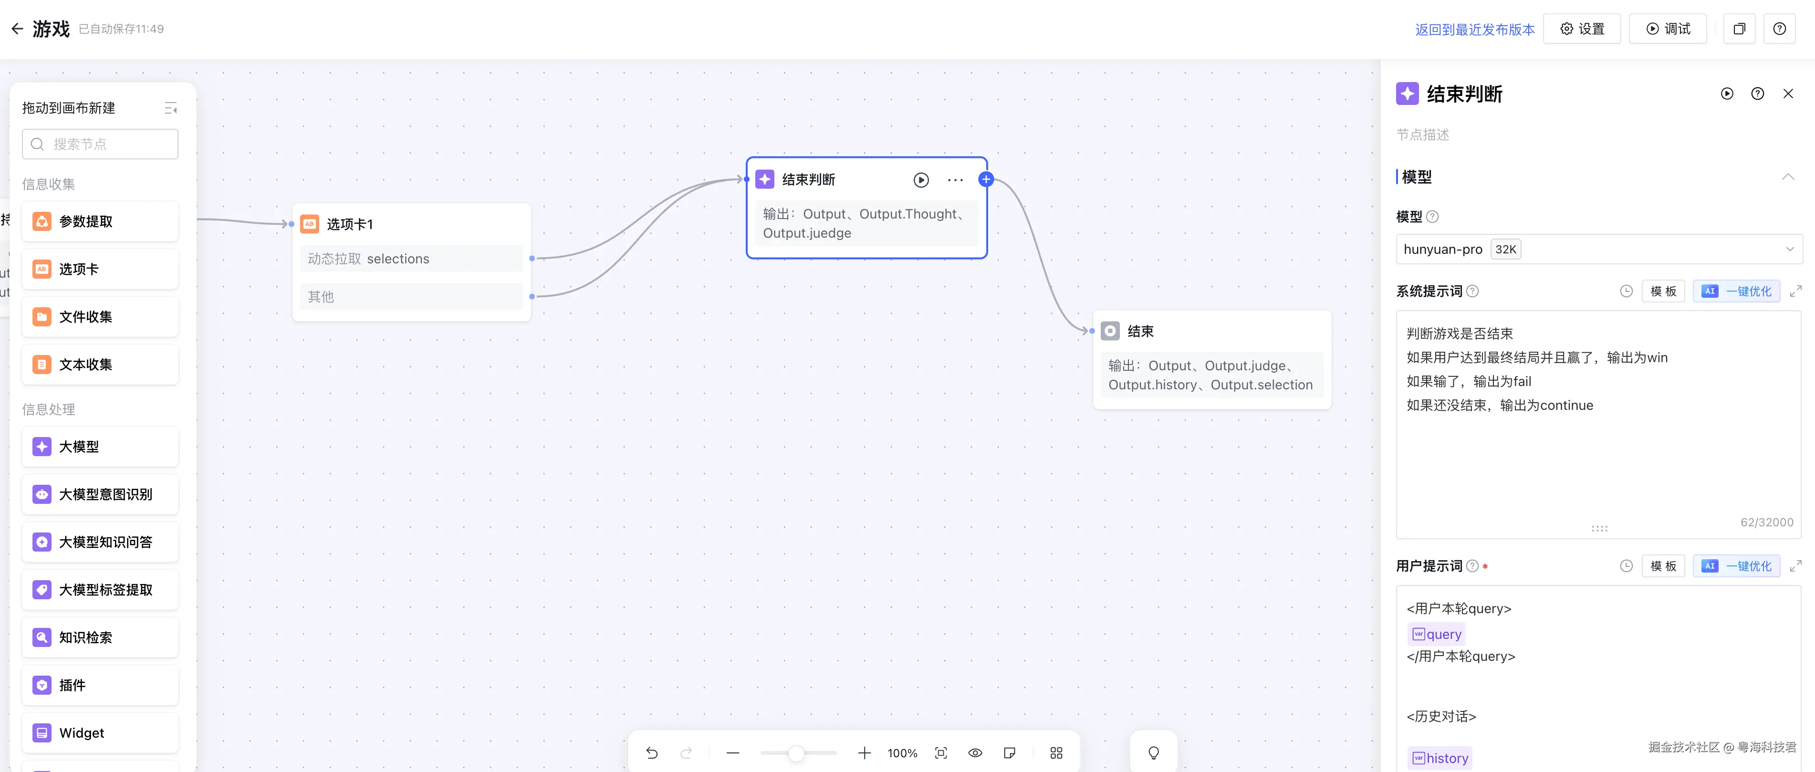Click the fit-to-view icon beside 100%
1815x772 pixels.
click(x=940, y=753)
